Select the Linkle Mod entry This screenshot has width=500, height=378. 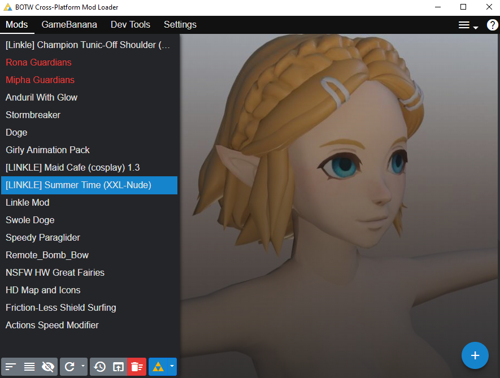pyautogui.click(x=89, y=203)
